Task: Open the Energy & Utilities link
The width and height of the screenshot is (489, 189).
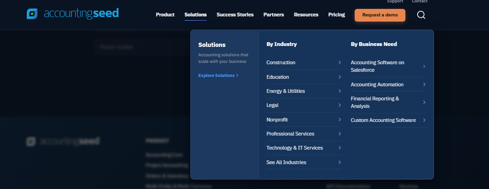Action: tap(304, 91)
